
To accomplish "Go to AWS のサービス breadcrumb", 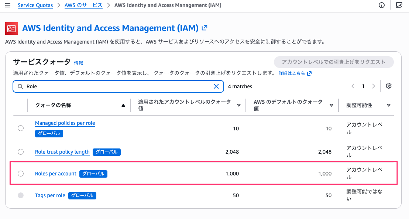I will coord(83,5).
